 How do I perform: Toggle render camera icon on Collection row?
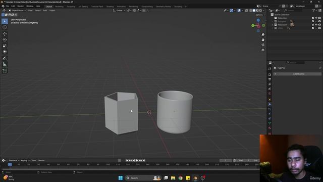pos(319,18)
